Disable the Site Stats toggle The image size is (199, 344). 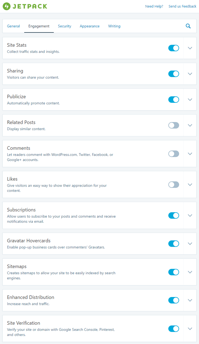point(174,48)
